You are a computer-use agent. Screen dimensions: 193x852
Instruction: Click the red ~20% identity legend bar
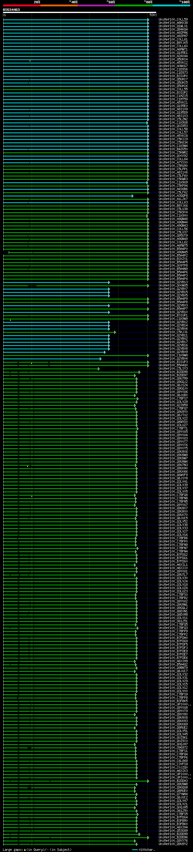(21, 5)
